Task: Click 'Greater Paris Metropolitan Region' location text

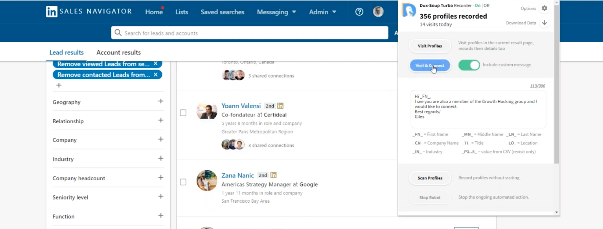Action: point(257,131)
